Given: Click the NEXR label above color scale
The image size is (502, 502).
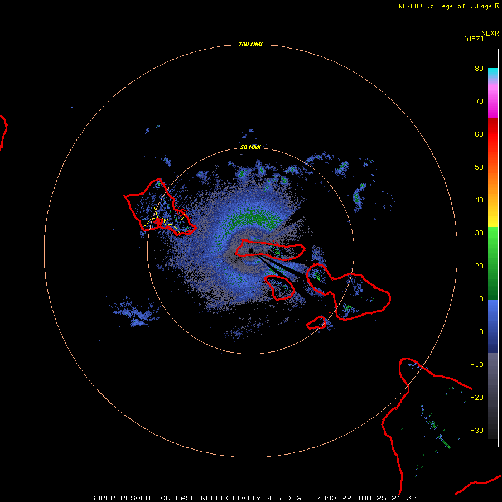Looking at the screenshot, I should click(x=490, y=33).
